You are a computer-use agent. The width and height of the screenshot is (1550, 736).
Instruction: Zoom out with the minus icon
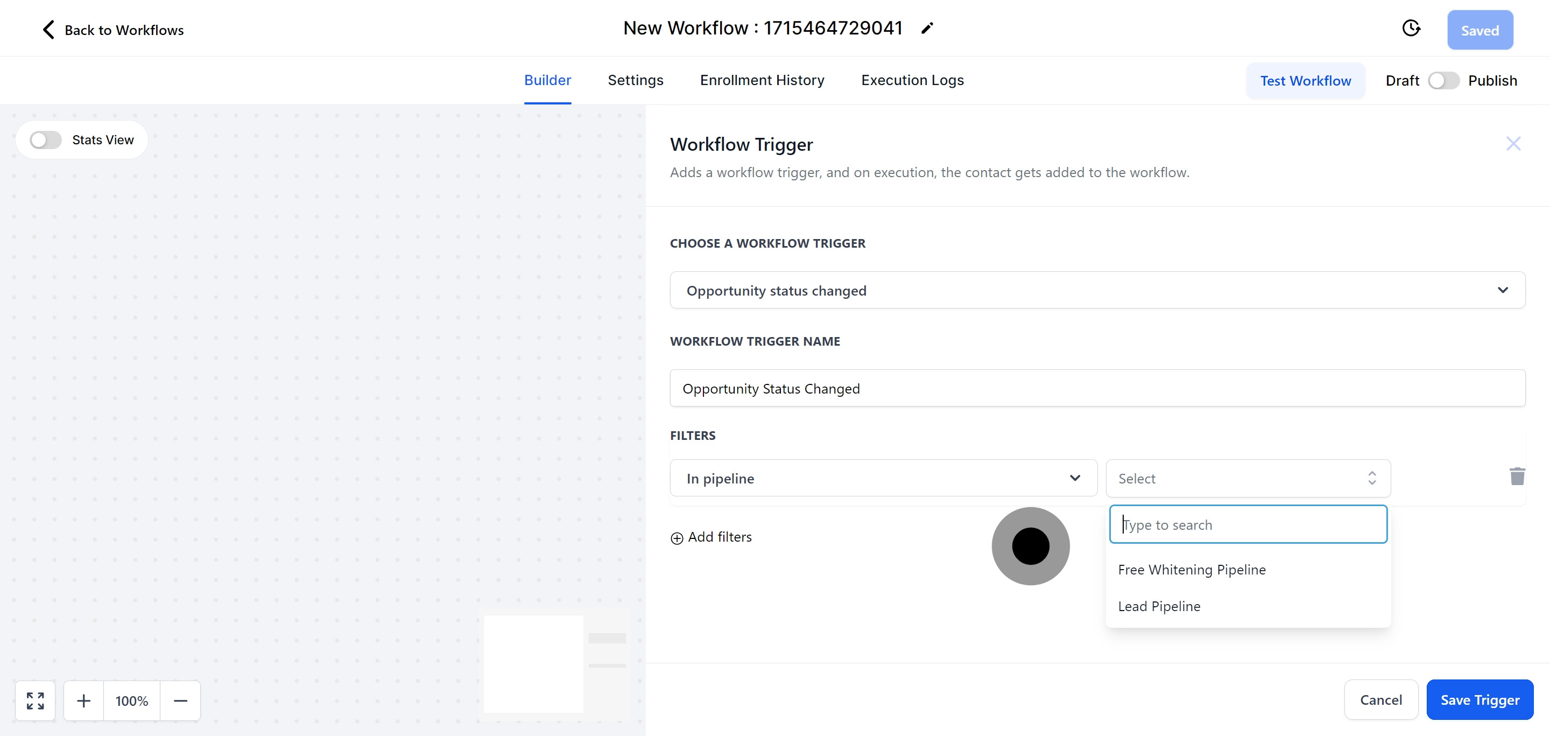[x=180, y=700]
